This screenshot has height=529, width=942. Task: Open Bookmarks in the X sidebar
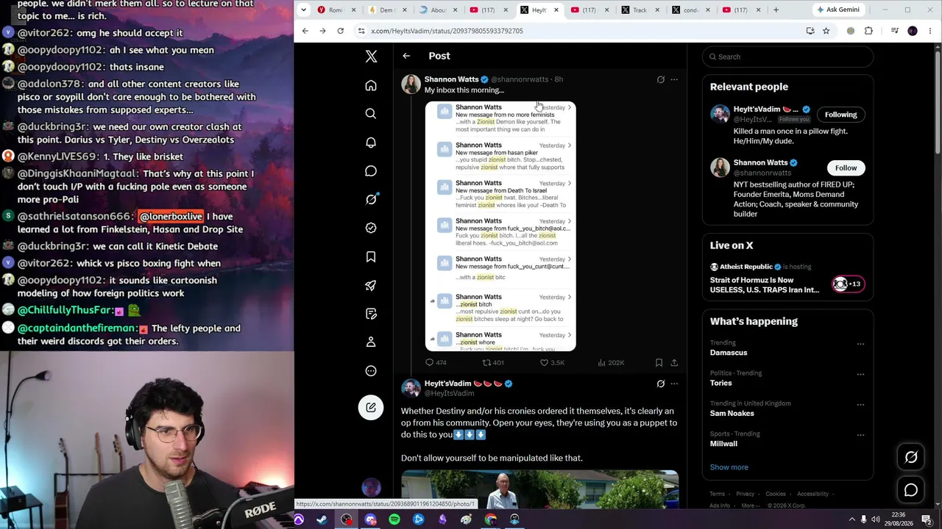371,256
